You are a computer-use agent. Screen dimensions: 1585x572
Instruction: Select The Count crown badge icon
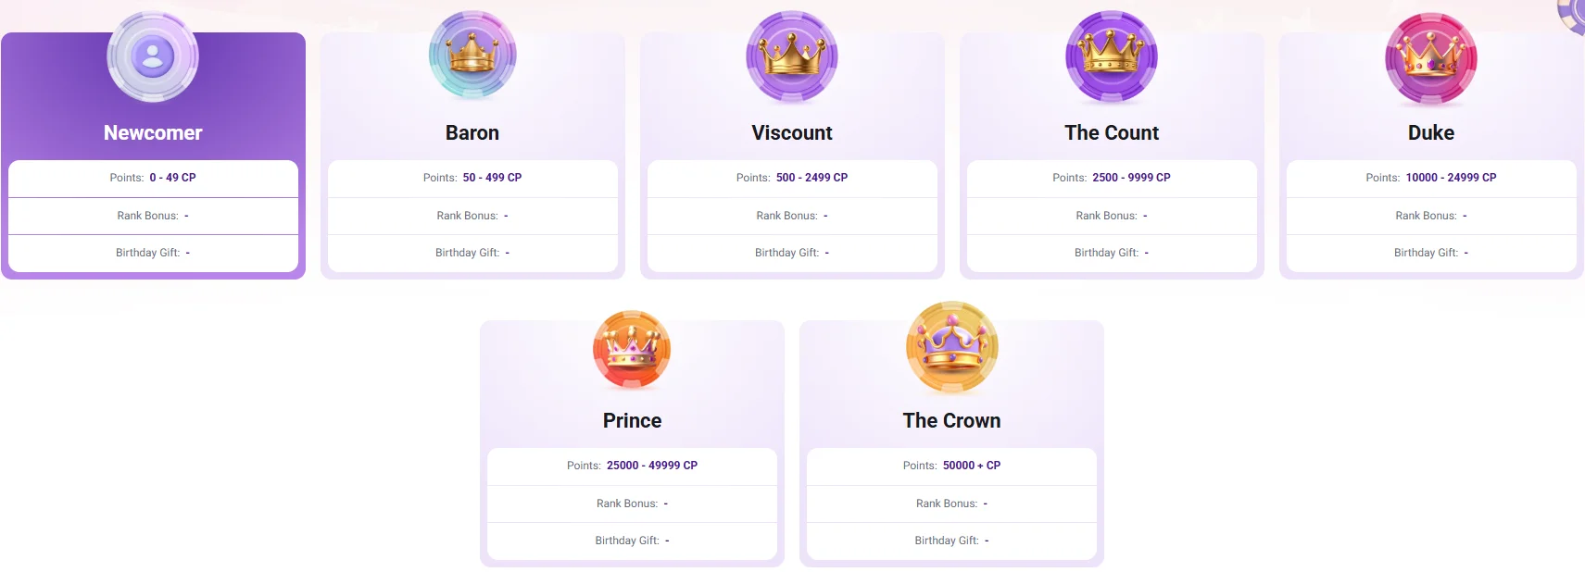(x=1111, y=58)
